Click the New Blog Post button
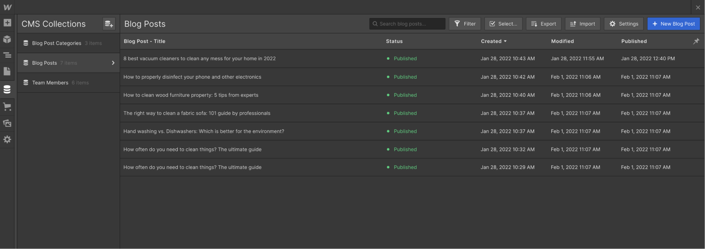Screen dimensions: 705x249 coord(673,24)
